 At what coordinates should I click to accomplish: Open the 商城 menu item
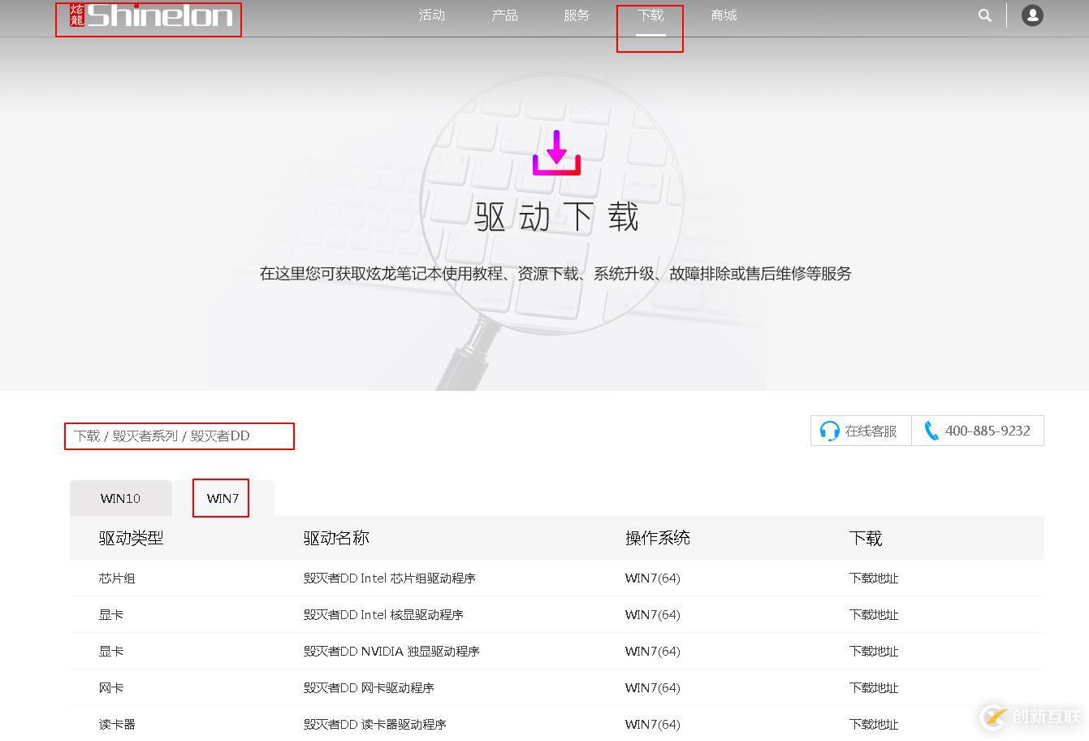(723, 15)
